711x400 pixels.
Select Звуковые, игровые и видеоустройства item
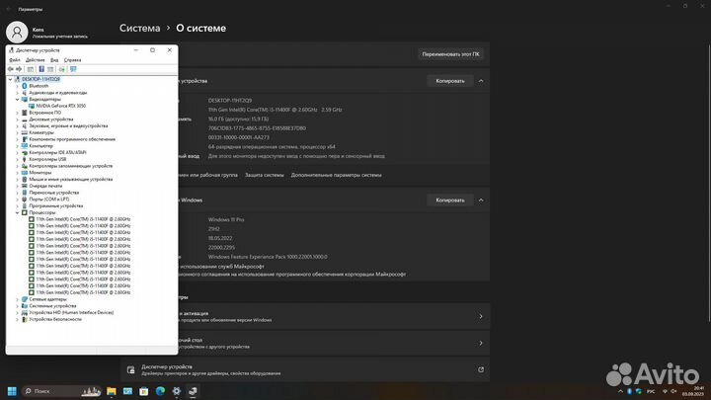pos(68,126)
